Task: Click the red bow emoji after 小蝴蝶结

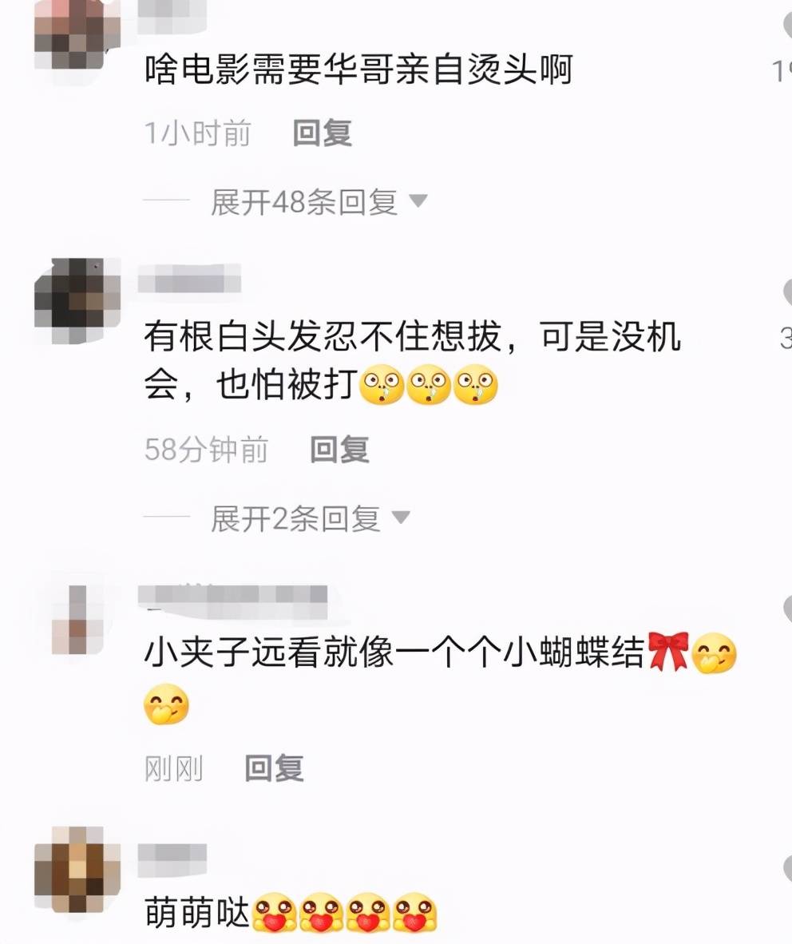Action: (x=668, y=652)
